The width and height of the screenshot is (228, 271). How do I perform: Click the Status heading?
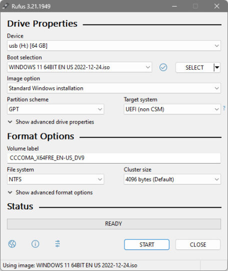click(x=20, y=206)
